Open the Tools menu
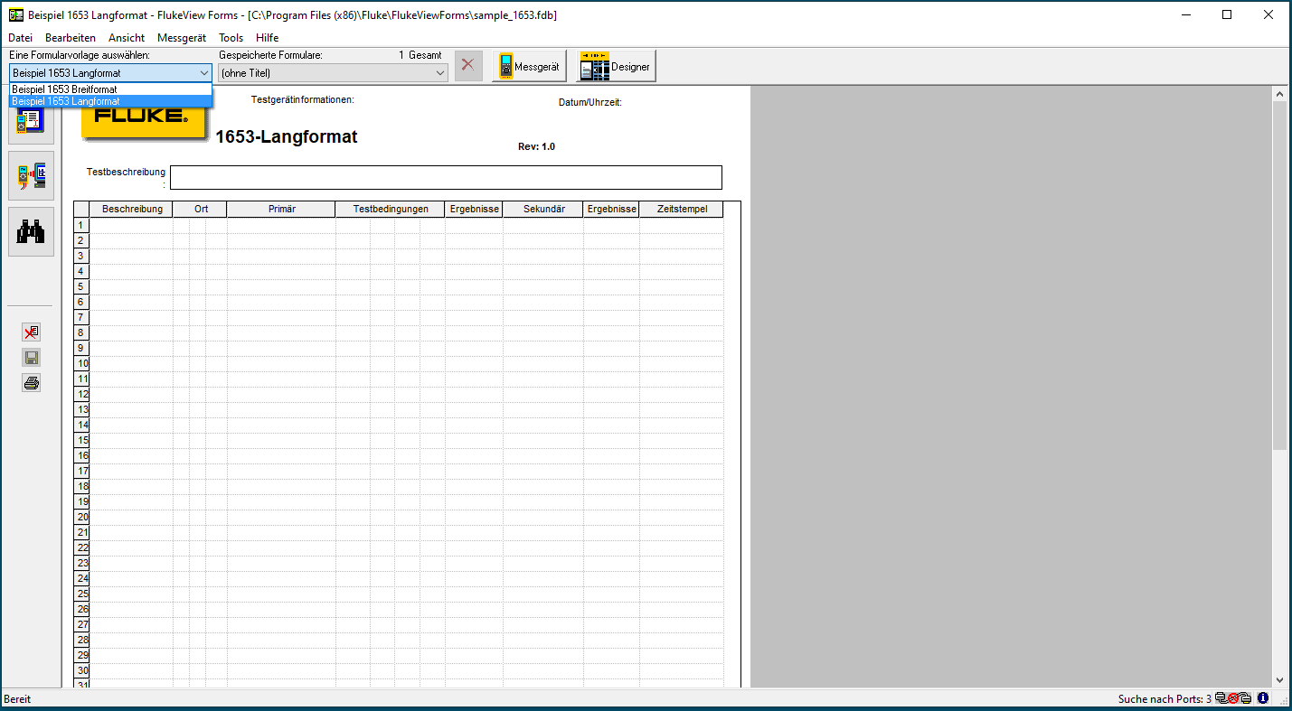Viewport: 1292px width, 711px height. pyautogui.click(x=231, y=38)
